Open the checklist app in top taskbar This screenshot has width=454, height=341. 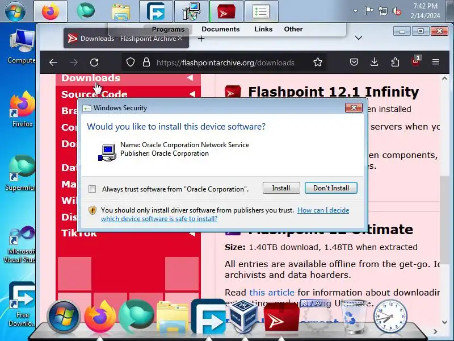[x=262, y=11]
